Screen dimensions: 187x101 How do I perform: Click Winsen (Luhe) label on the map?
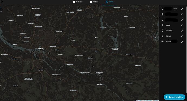tap(56, 75)
